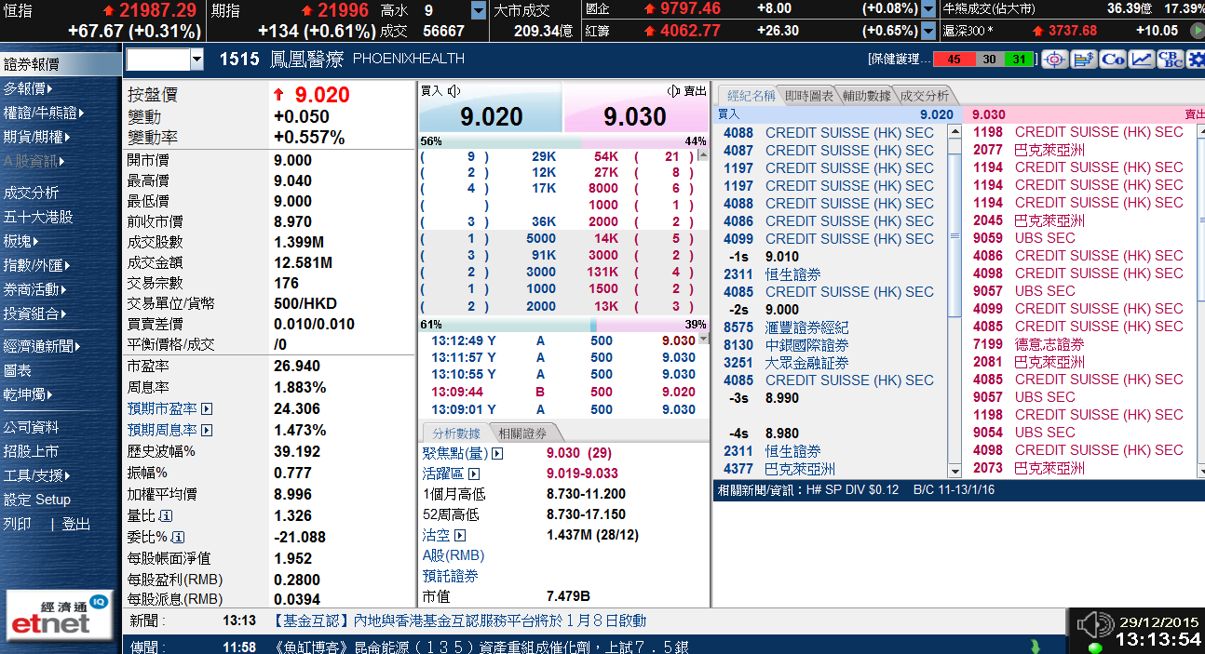This screenshot has height=654, width=1205.
Task: Open the target crosshair icon in toolbar
Action: pos(1054,60)
